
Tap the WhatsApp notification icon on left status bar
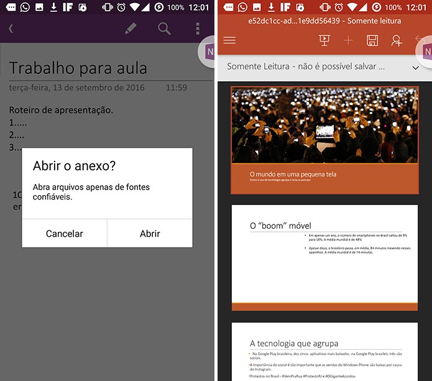pos(25,7)
